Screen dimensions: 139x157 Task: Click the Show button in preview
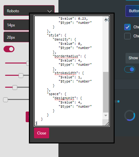[x=133, y=58]
